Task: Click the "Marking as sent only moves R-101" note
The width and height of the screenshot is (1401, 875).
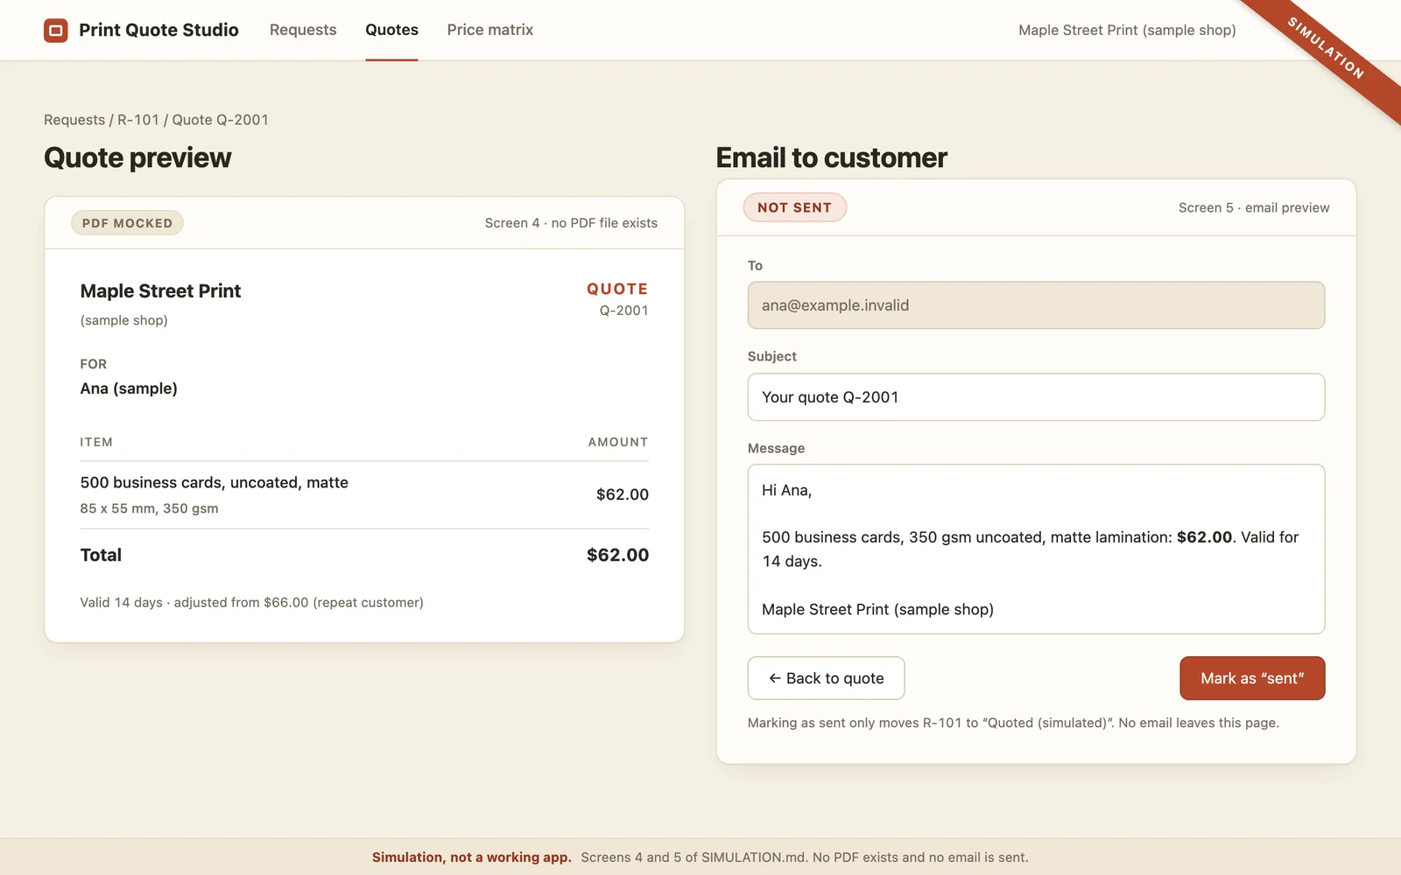Action: coord(1013,723)
